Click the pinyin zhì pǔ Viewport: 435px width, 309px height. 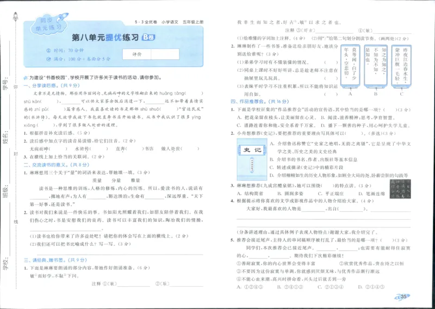(40, 109)
